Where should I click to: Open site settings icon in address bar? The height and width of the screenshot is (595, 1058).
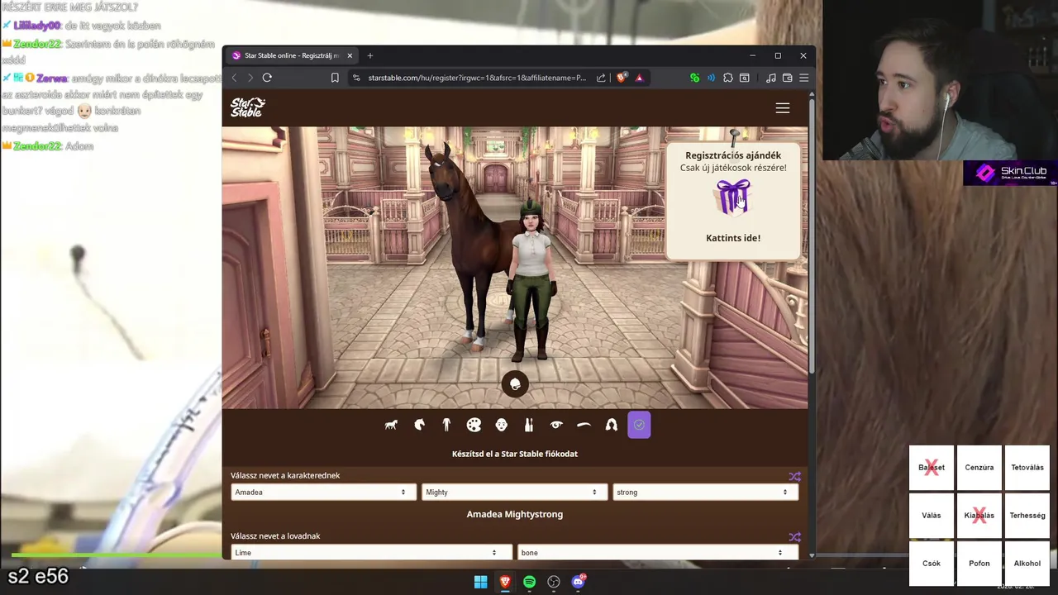(x=356, y=78)
